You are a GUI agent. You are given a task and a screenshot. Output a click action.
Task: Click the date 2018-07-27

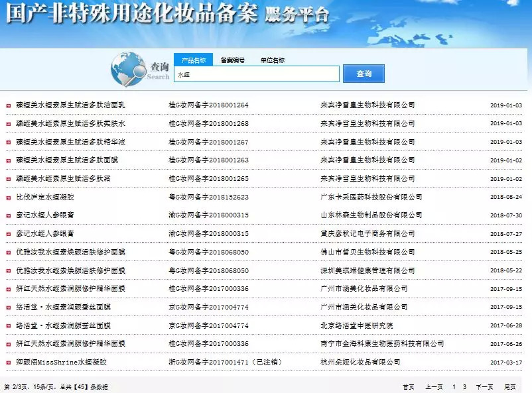tap(506, 234)
